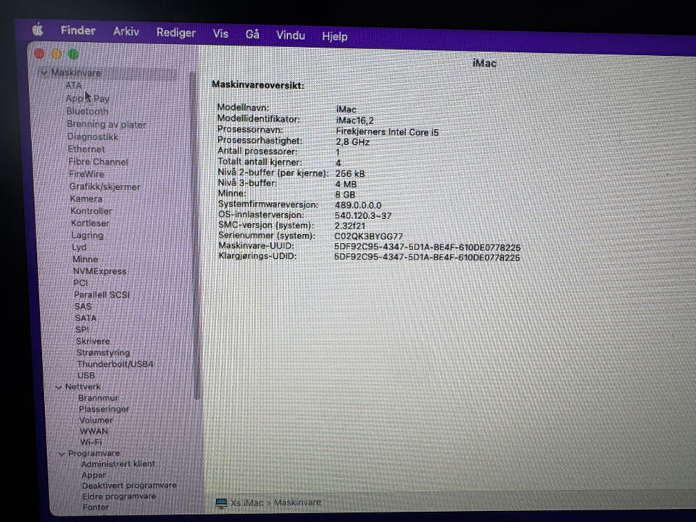This screenshot has width=696, height=522.
Task: Select SPI in the sidebar
Action: (82, 329)
